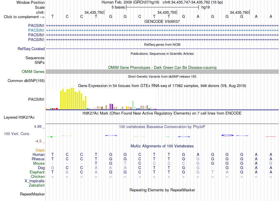
Task: Open 'Repeating Elements by RepeatMasker' track title
Action: pyautogui.click(x=162, y=190)
